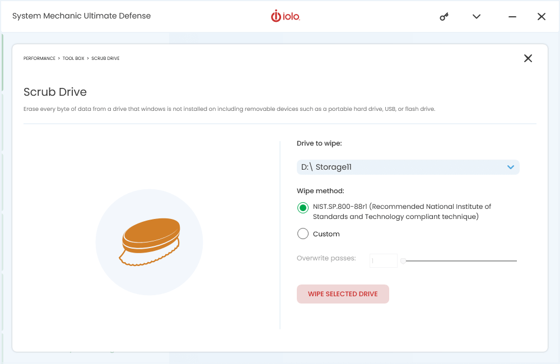Screen dimensions: 560x364
Task: Click the X icon to exit System Mechanic
Action: point(541,16)
